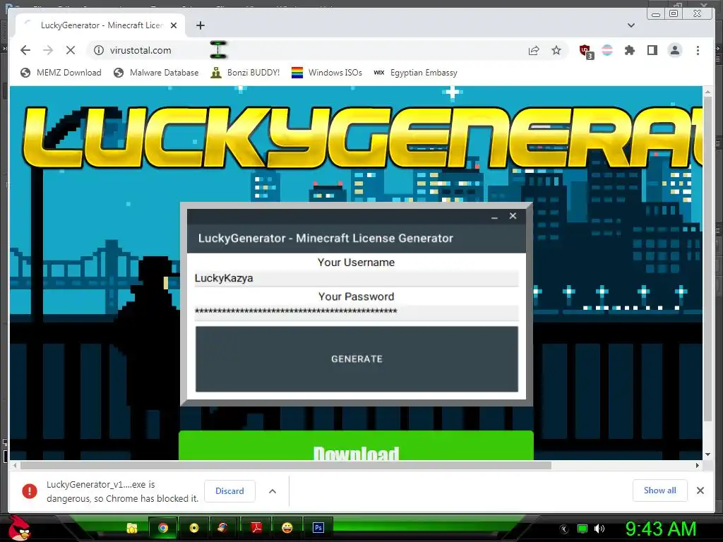Open the uBlock Origin extension
This screenshot has width=723, height=542.
pos(585,51)
